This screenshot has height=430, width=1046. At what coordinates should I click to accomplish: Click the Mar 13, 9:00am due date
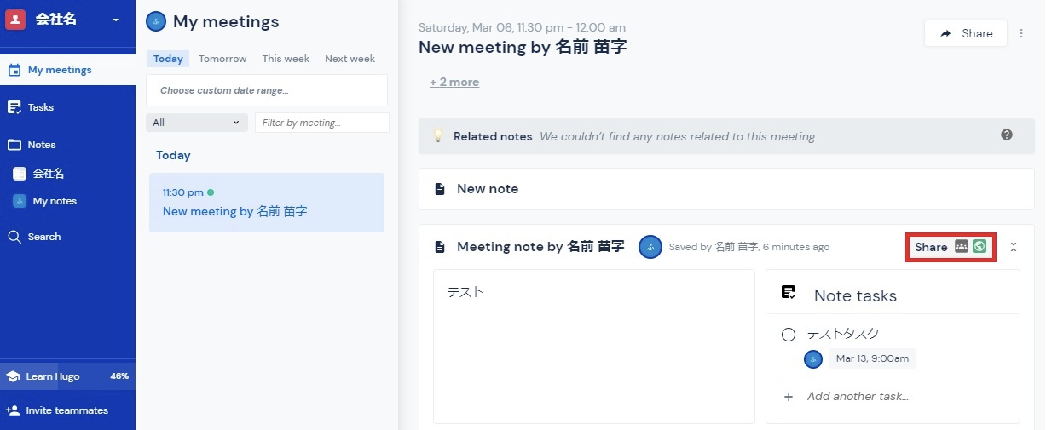coord(872,358)
